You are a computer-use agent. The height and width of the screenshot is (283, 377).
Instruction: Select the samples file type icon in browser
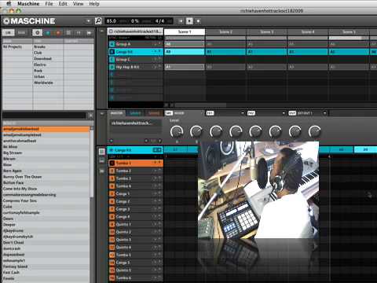click(x=89, y=33)
